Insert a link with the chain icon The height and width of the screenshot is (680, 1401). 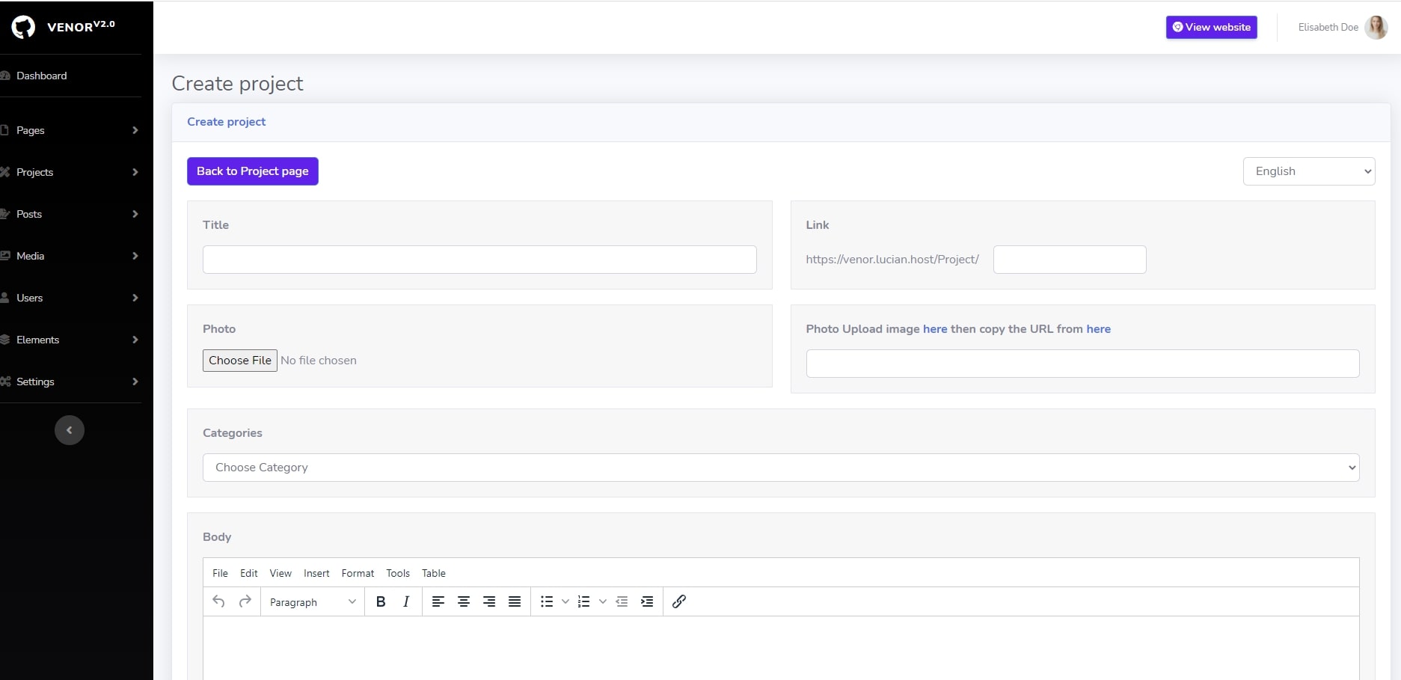[x=679, y=601]
